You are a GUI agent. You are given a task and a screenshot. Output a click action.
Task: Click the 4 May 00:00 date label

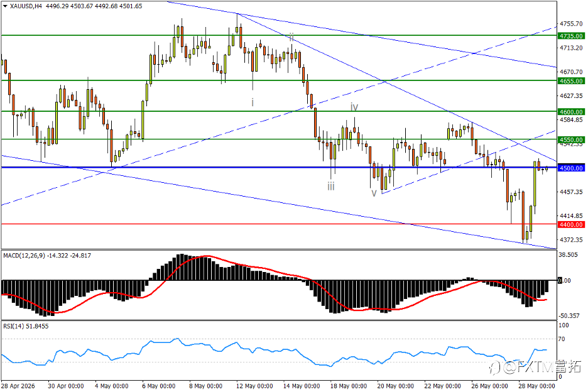pos(112,386)
